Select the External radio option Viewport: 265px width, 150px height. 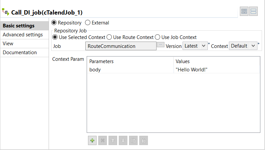click(x=88, y=23)
